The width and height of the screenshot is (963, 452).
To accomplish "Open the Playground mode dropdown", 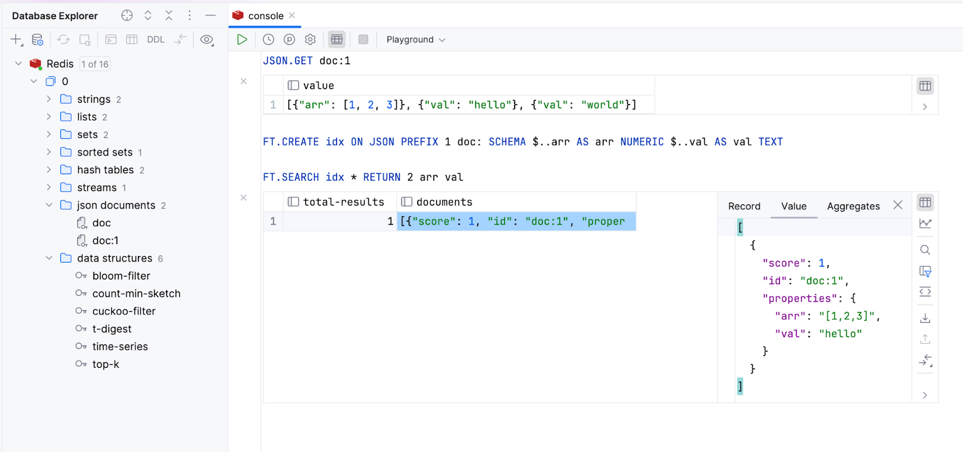I will (x=416, y=40).
